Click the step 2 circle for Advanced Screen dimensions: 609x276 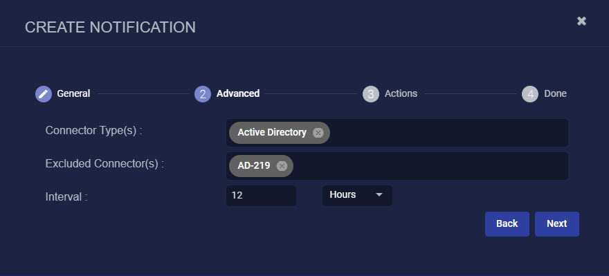click(203, 94)
